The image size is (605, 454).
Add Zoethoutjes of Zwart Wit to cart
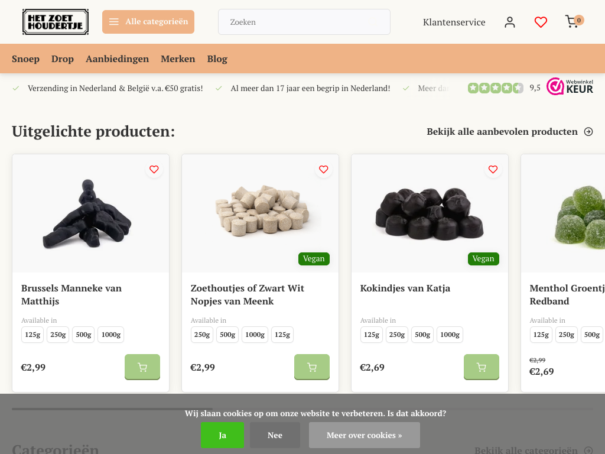tap(312, 367)
